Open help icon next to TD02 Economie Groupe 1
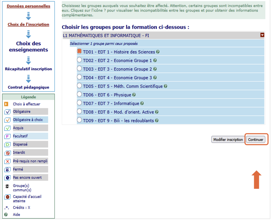The image size is (271, 221). click(155, 60)
